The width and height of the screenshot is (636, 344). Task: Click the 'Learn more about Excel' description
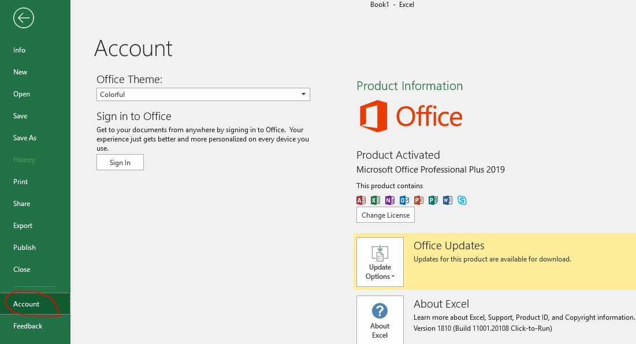pos(525,317)
